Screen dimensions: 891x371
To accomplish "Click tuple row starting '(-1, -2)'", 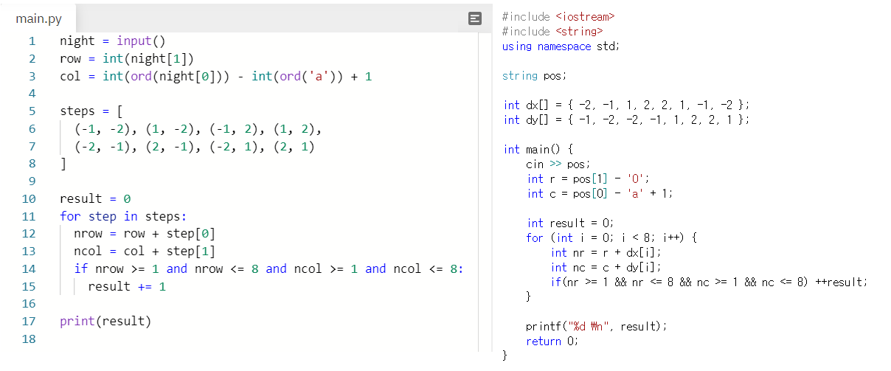I will tap(199, 128).
